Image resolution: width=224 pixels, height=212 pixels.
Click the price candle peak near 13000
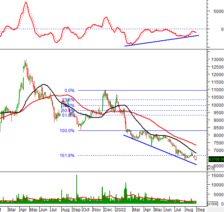25,61
